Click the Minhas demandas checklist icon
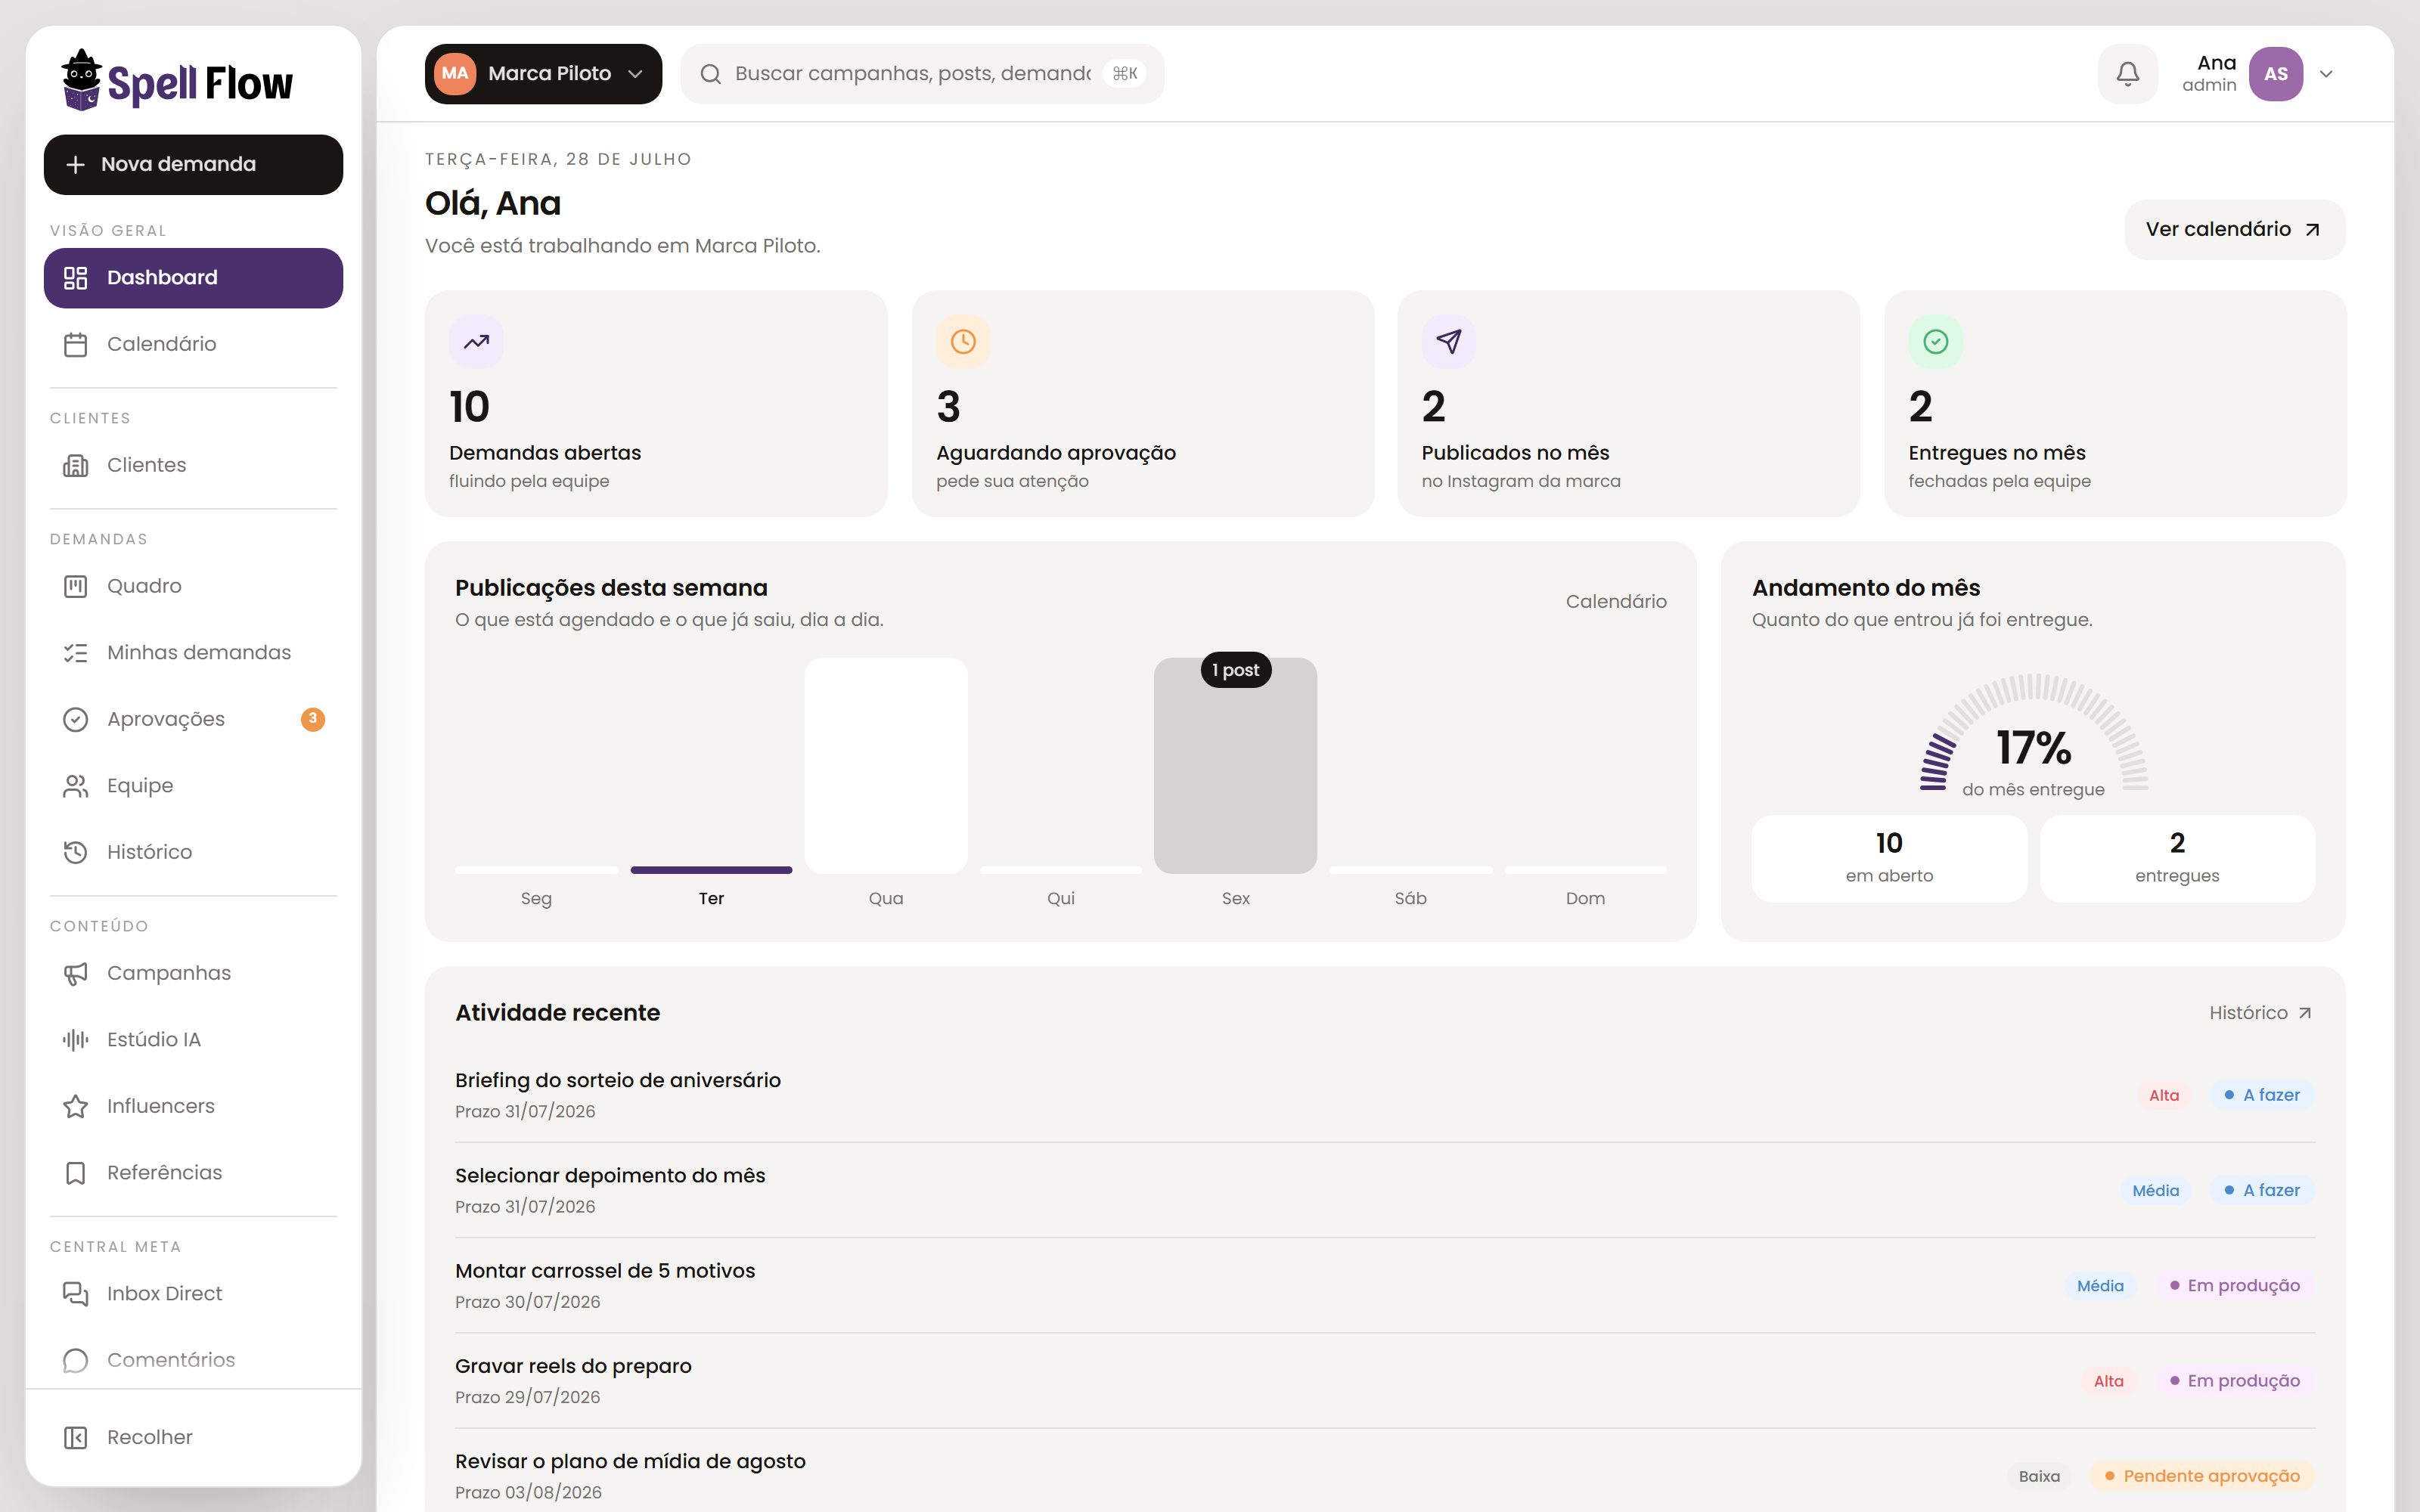This screenshot has height=1512, width=2420. [x=75, y=653]
